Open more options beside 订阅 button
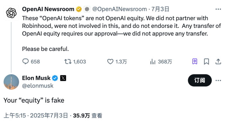Screen dimensions: 226x123 [x=218, y=80]
